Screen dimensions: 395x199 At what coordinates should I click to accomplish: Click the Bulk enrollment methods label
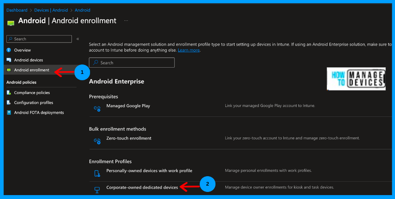(x=118, y=129)
